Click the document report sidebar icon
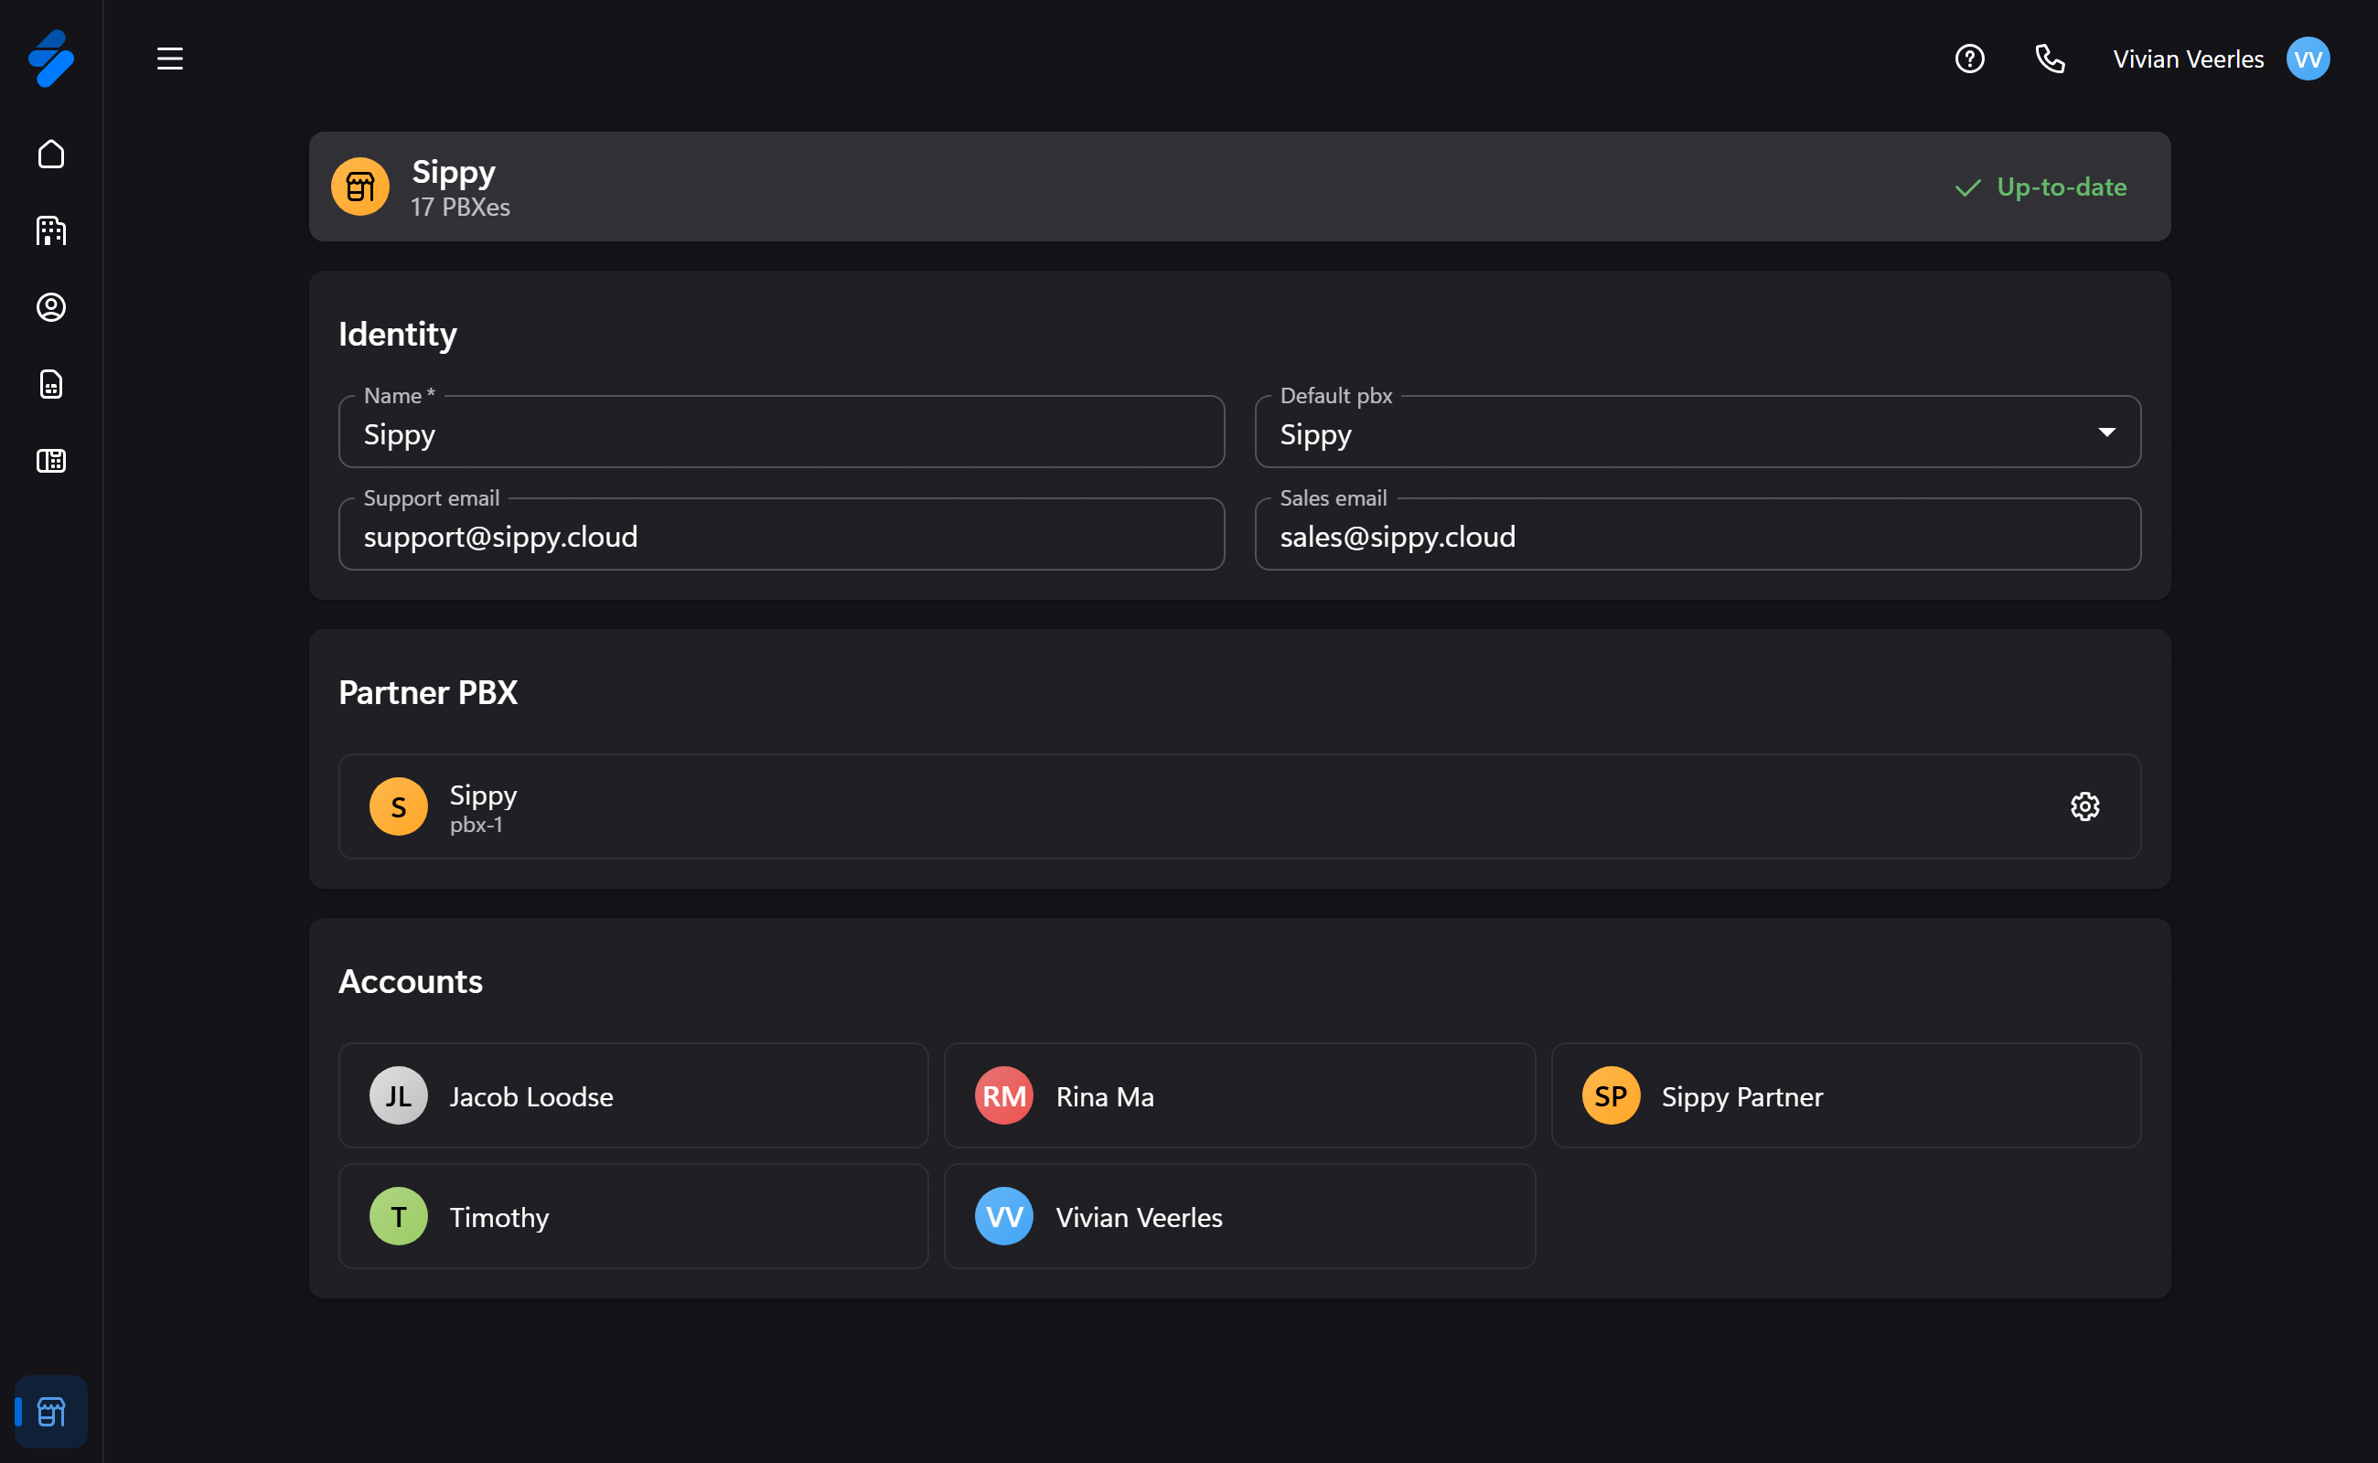Screen dimensions: 2378x1463 pos(51,384)
